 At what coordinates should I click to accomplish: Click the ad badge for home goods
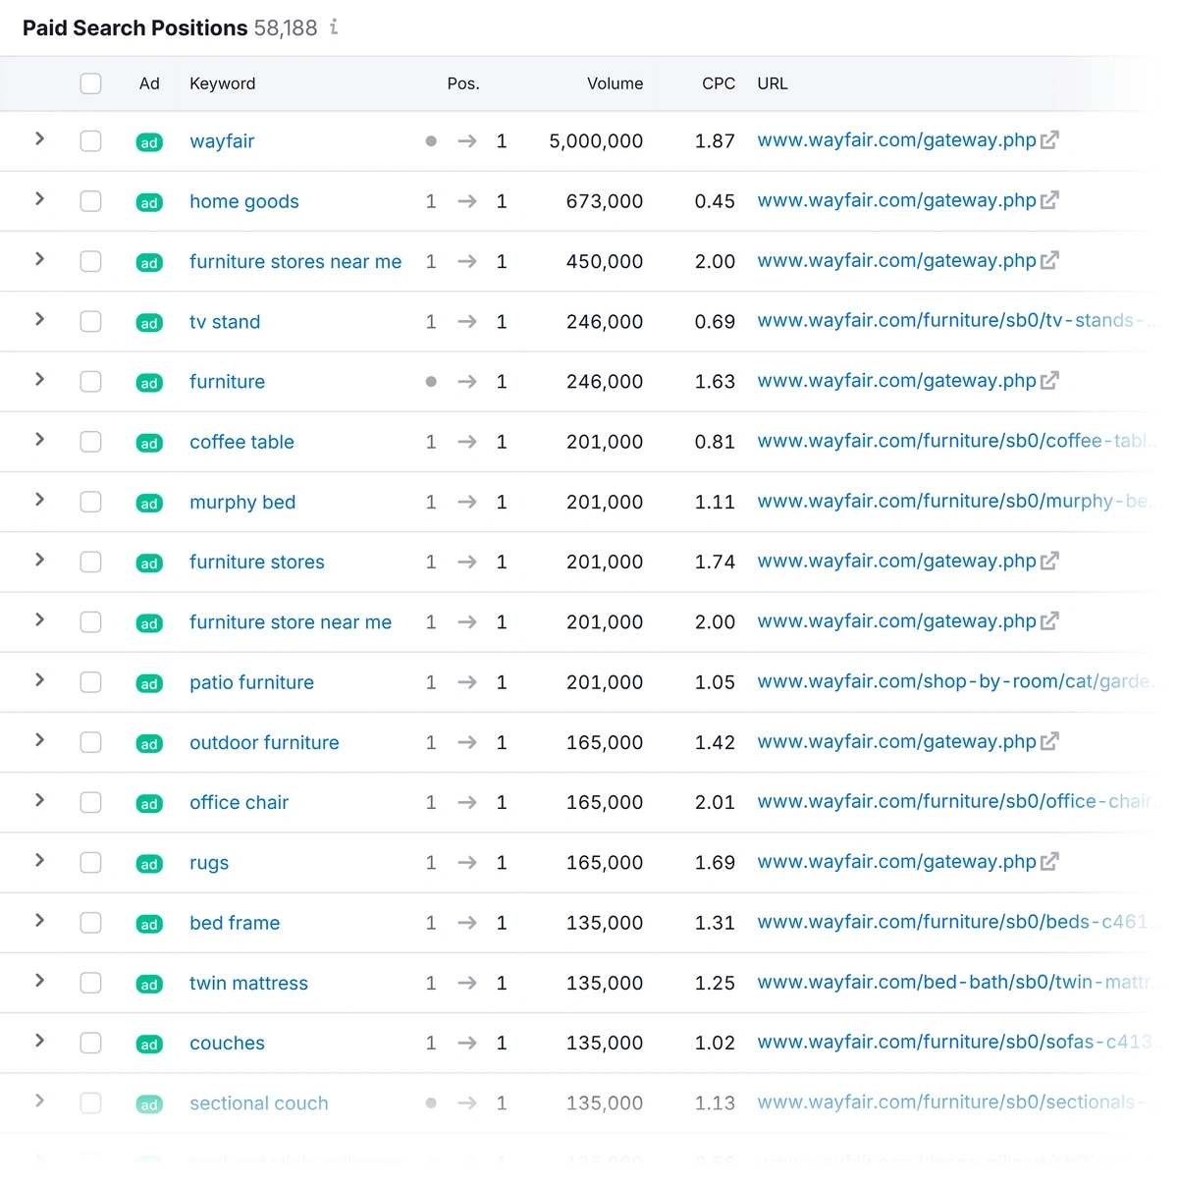(149, 202)
